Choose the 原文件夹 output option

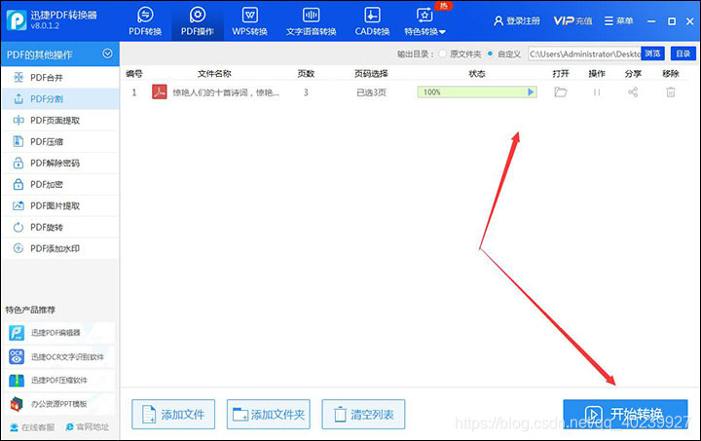(x=460, y=55)
